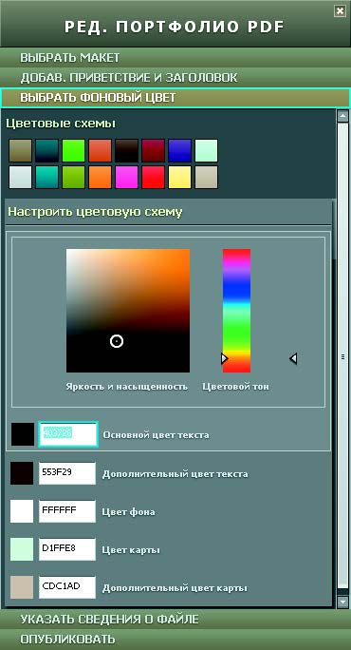The height and width of the screenshot is (650, 351).
Task: Select the deep blue color scheme
Action: (x=179, y=150)
